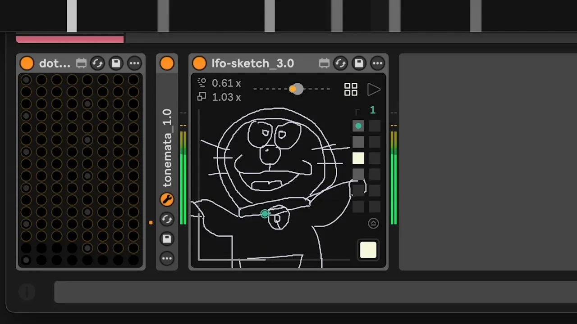Start playback with the play triangle in lfo-sketch
Image resolution: width=577 pixels, height=324 pixels.
(374, 89)
